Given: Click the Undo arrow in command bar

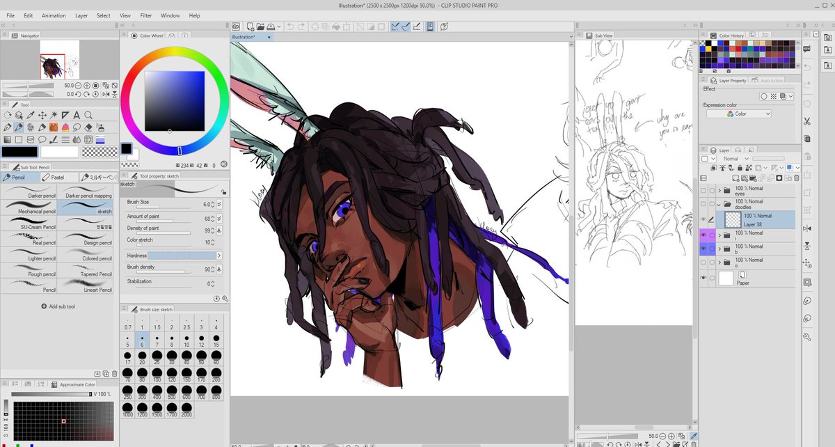Looking at the screenshot, I should click(x=289, y=26).
